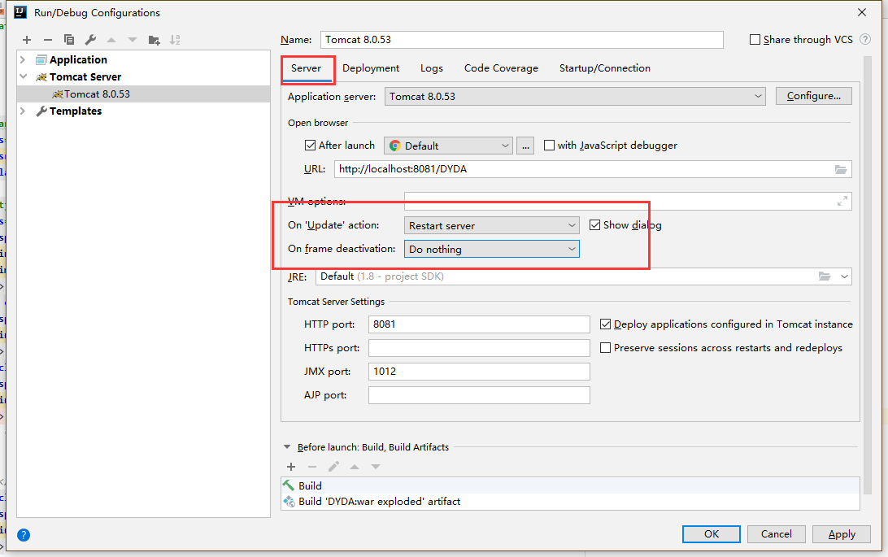Open the help question mark button

pos(24,535)
